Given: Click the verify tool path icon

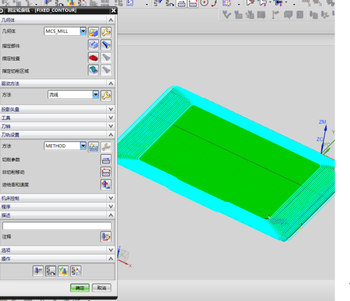Looking at the screenshot, I should point(63,271).
